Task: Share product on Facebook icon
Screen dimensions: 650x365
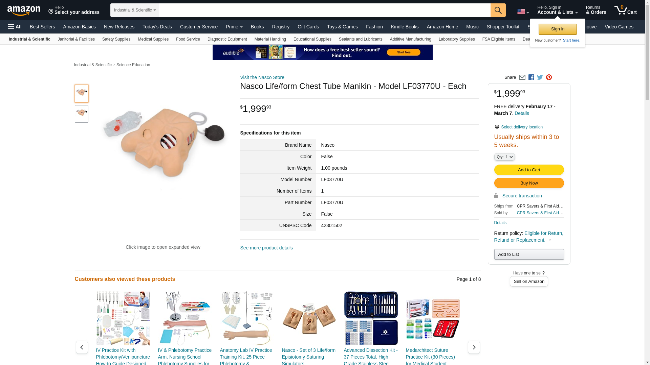Action: [x=531, y=77]
